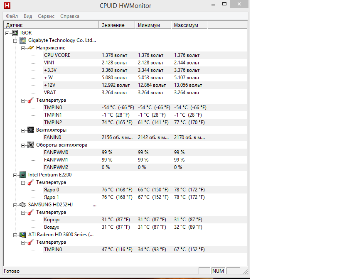Open the Вид menu
This screenshot has height=279, width=359.
coord(28,16)
